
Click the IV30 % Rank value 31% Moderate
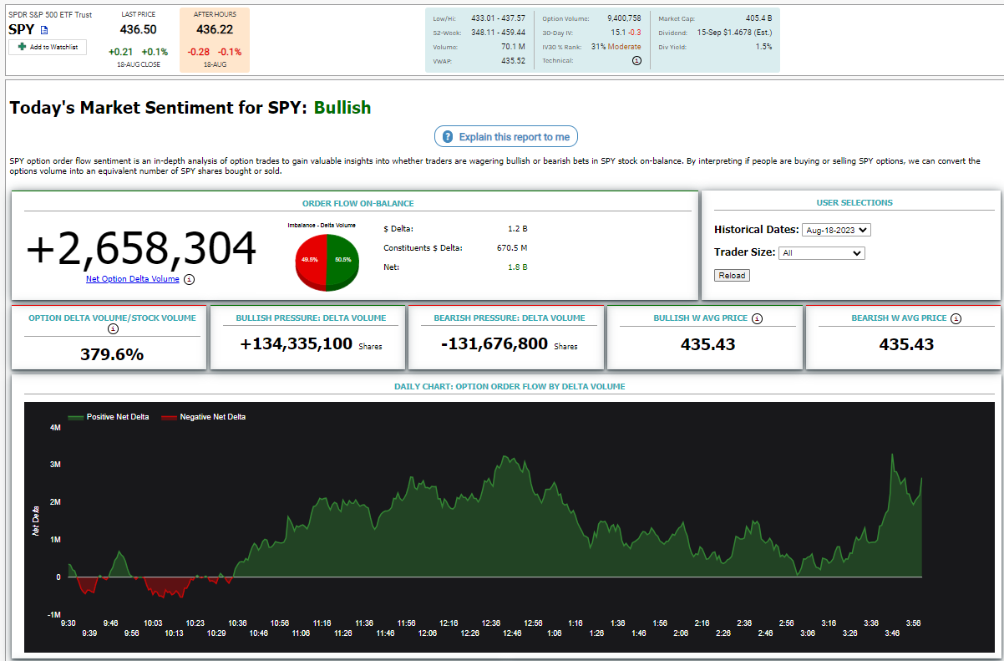pyautogui.click(x=616, y=47)
